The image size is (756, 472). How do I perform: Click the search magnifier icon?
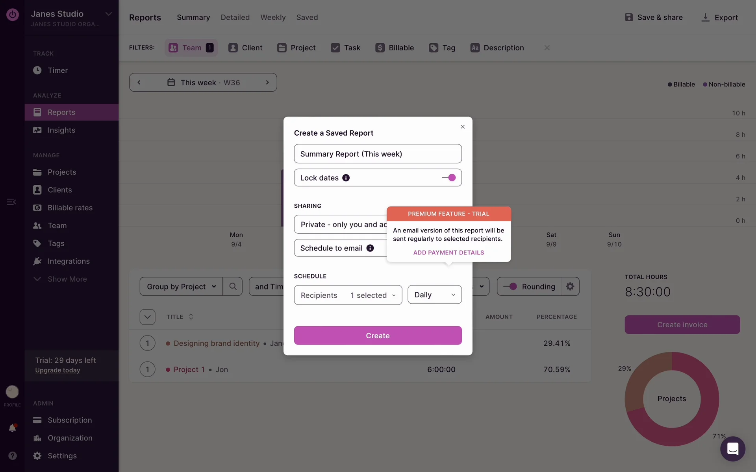coord(233,286)
